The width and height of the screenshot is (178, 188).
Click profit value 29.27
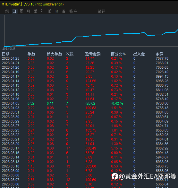pos(90,72)
